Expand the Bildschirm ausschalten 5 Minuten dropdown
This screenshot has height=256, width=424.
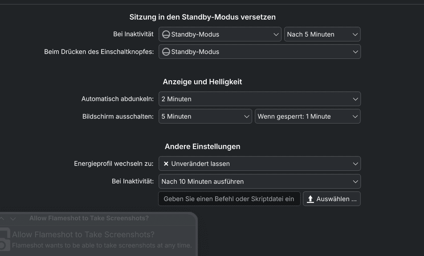205,116
